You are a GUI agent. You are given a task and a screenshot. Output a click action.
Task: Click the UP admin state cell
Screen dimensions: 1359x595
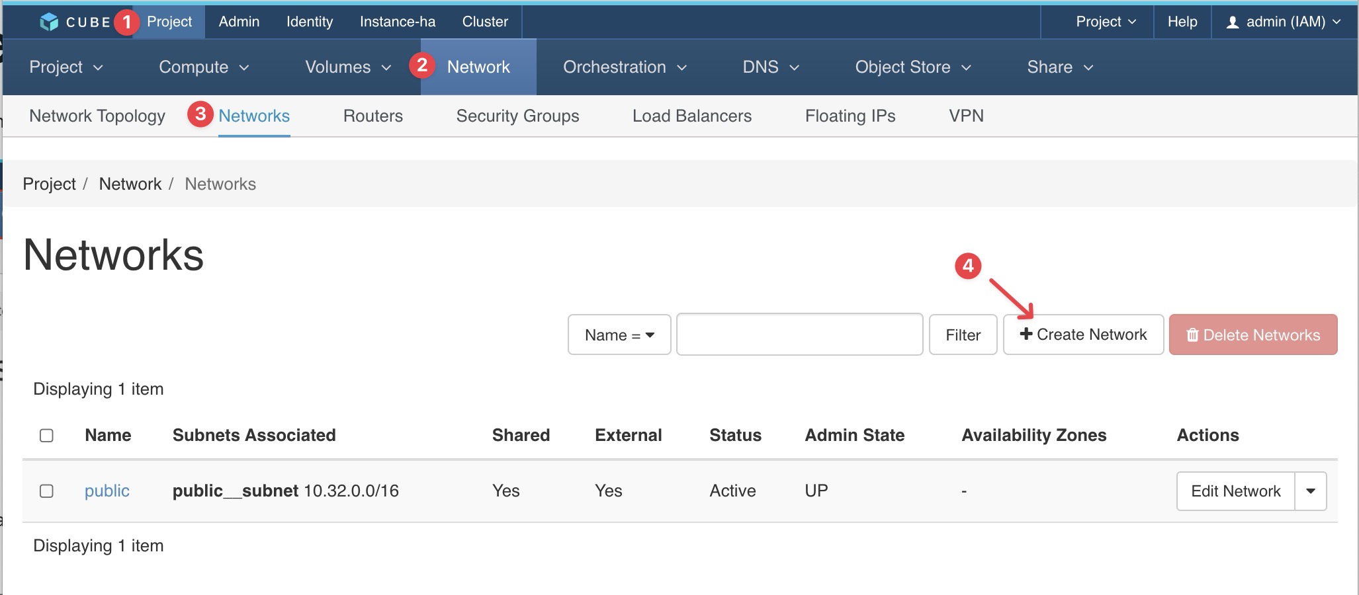point(816,491)
